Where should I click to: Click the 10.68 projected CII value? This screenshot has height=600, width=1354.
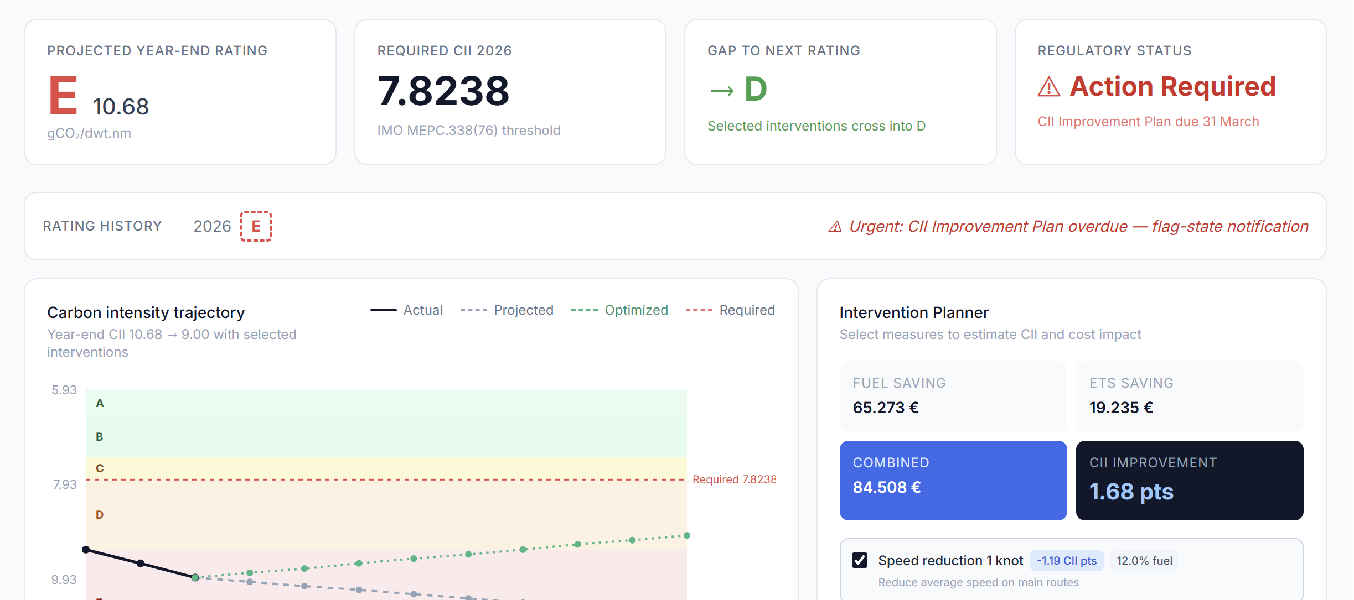pyautogui.click(x=121, y=107)
